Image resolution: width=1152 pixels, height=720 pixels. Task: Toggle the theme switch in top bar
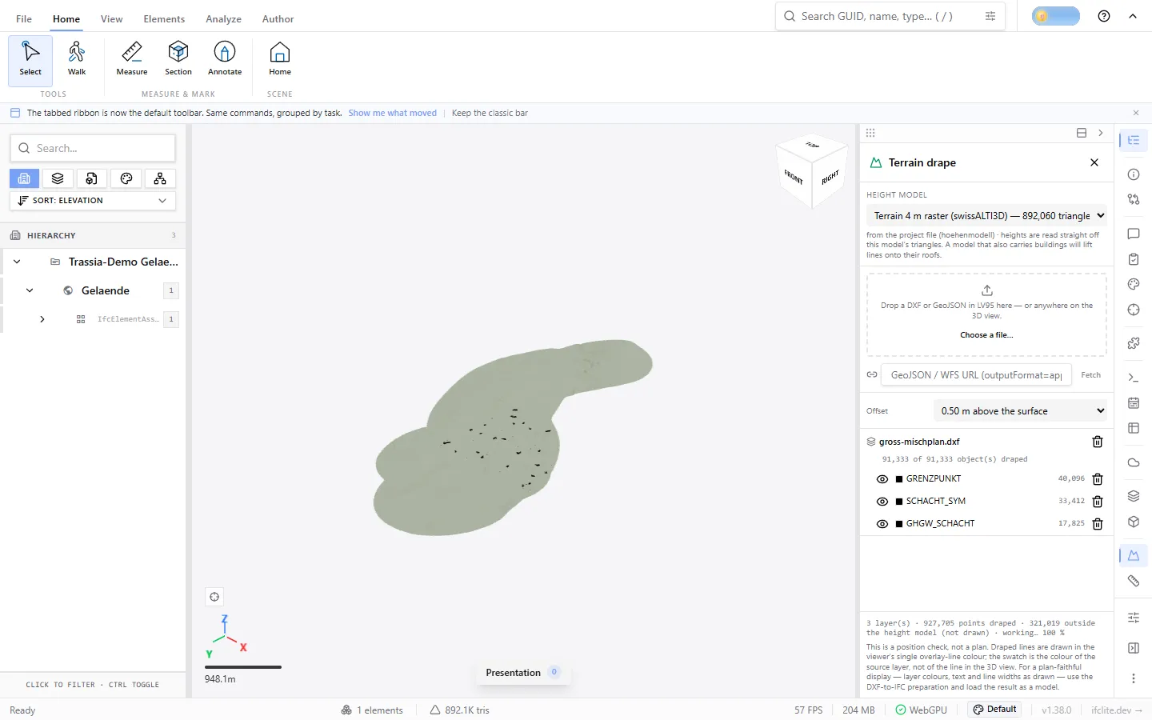(x=1056, y=16)
